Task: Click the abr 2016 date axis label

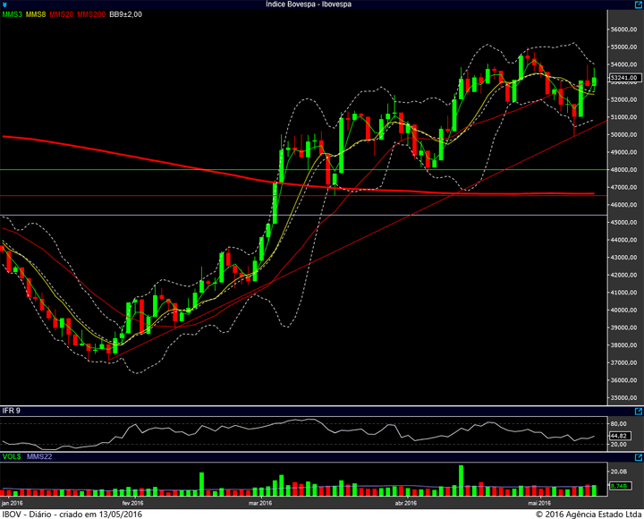Action: pos(406,504)
